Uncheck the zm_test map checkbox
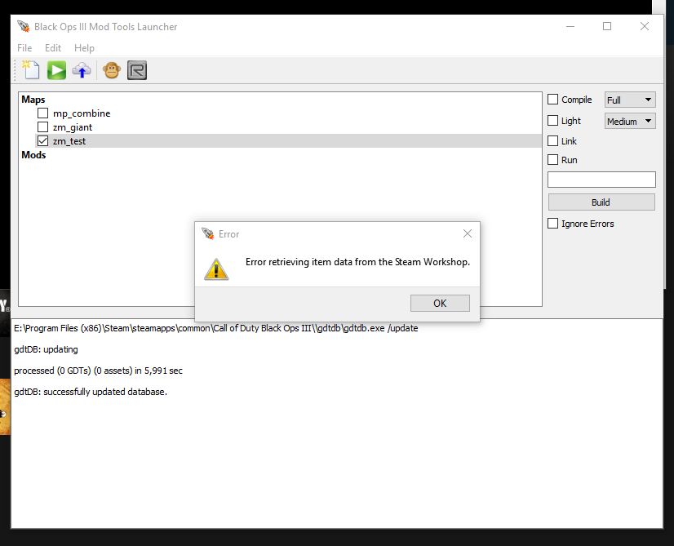This screenshot has width=674, height=546. [x=42, y=141]
